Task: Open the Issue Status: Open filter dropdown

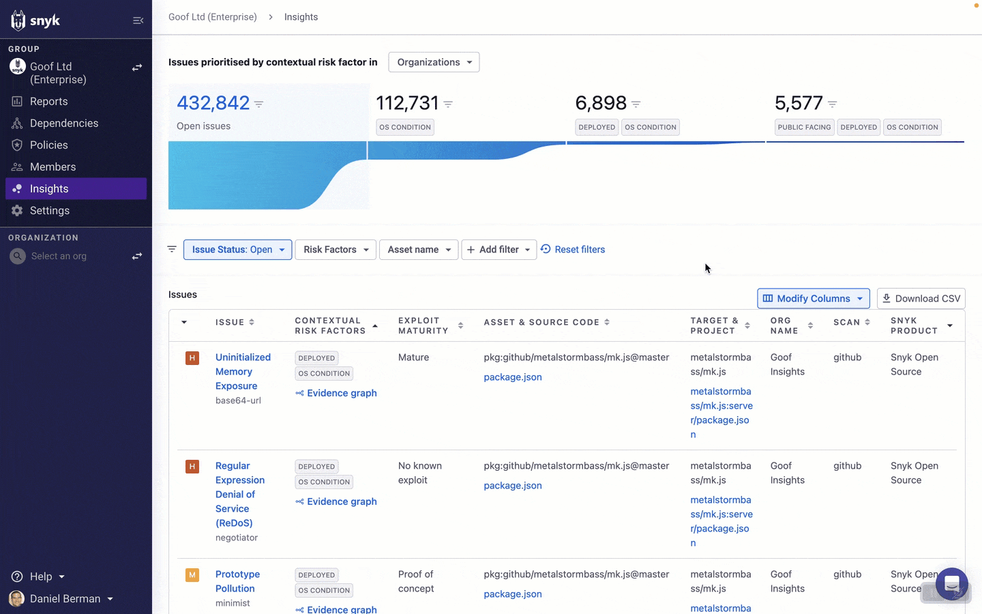Action: pos(237,250)
